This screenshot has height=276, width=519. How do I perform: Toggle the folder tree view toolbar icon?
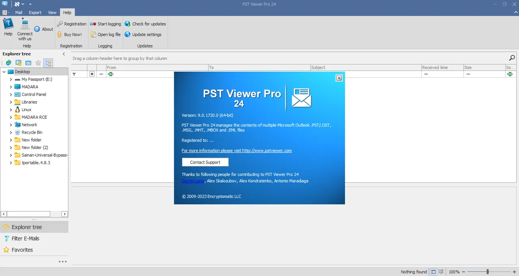(48, 63)
